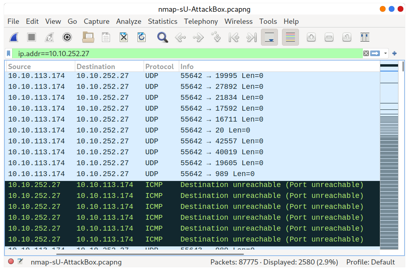Open the View menu
Screen dimensions: 409x271
[x=53, y=21]
